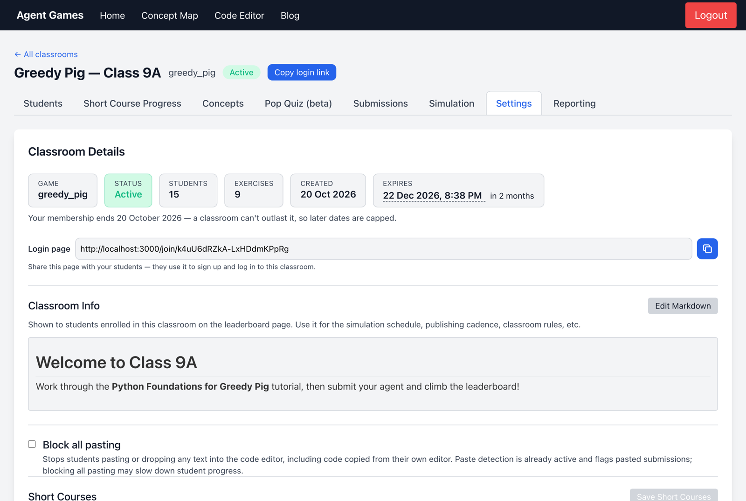Click 'Python Foundations for Greedy Pig' bold text
Image resolution: width=746 pixels, height=501 pixels.
pos(190,386)
